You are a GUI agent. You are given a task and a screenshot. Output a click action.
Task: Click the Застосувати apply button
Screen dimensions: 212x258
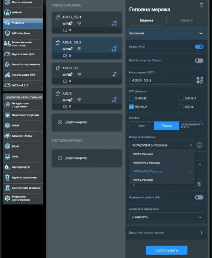167,250
